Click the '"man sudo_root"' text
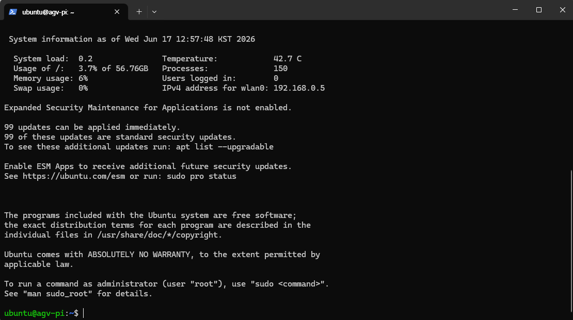Image resolution: width=573 pixels, height=320 pixels. coord(58,294)
